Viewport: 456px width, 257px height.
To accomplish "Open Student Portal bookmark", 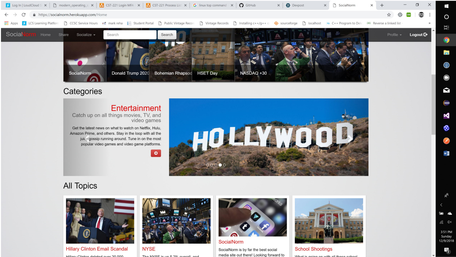I will pos(140,23).
